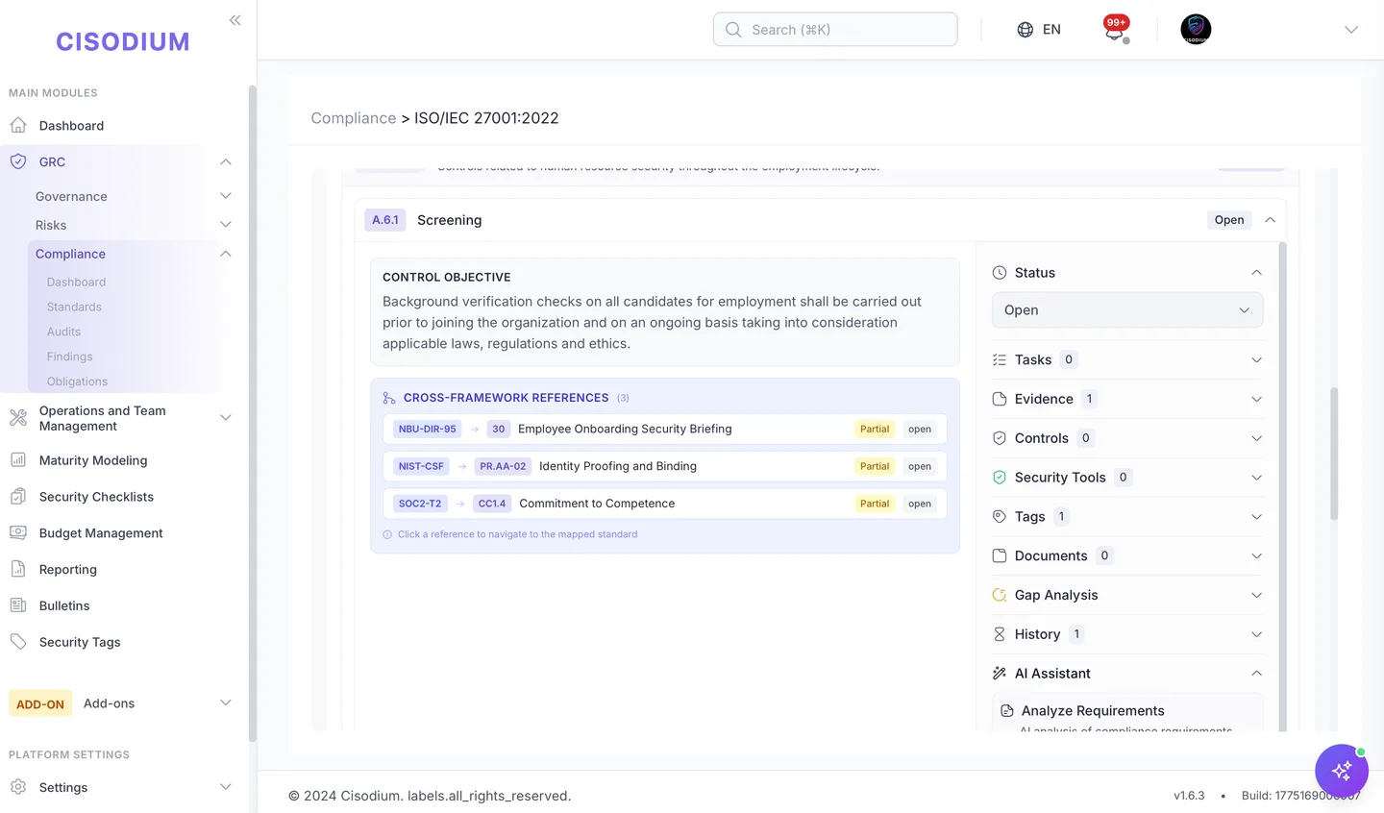Click the Settings gear icon
The width and height of the screenshot is (1384, 813).
pyautogui.click(x=18, y=787)
